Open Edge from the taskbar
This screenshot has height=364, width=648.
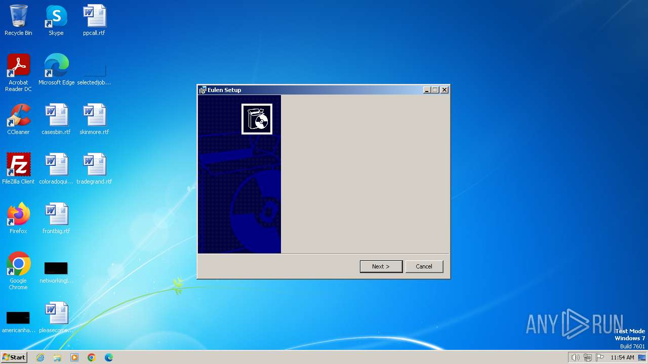click(109, 357)
